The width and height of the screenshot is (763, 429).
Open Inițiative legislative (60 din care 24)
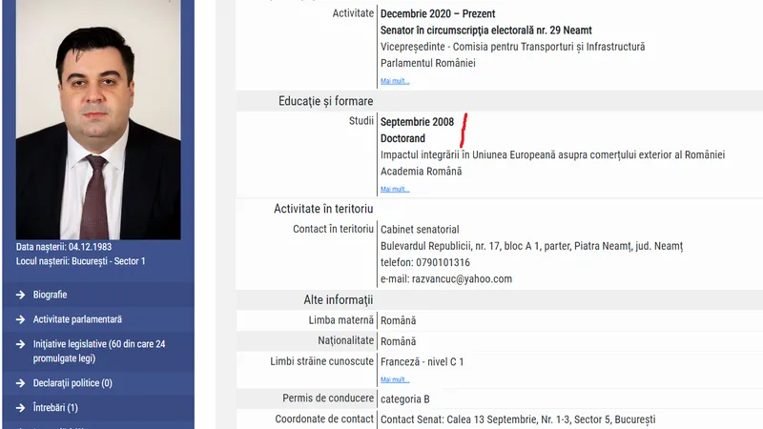(99, 351)
